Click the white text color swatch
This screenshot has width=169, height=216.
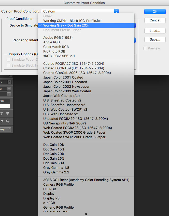(x=5, y=106)
